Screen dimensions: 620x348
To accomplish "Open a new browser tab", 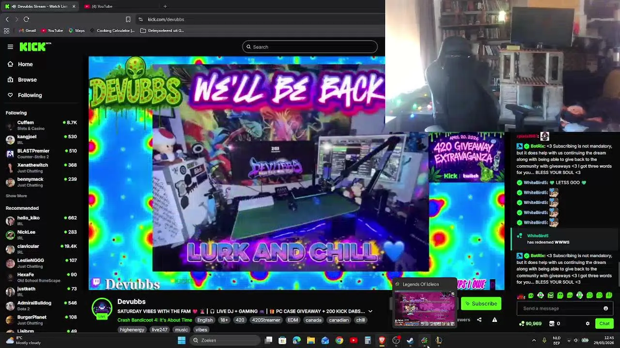I will click(x=165, y=6).
